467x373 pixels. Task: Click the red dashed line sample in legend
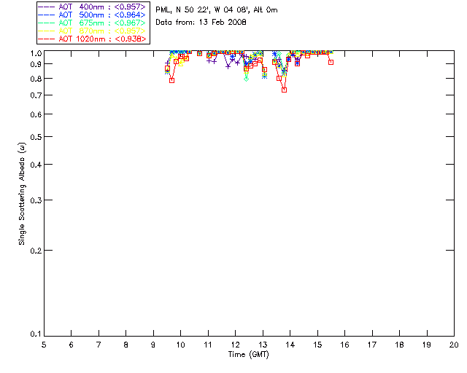(x=47, y=39)
